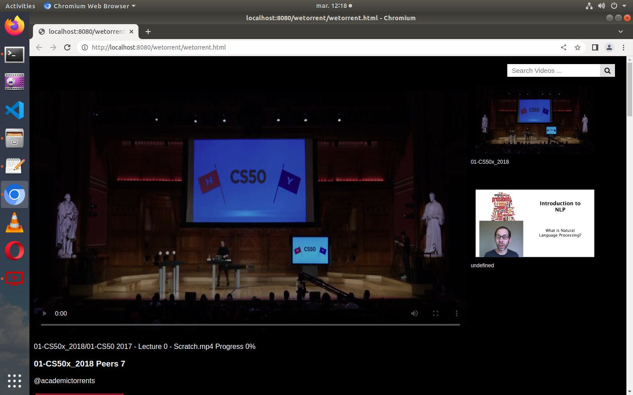Expand the tab search dropdown
The height and width of the screenshot is (395, 633).
click(x=621, y=32)
